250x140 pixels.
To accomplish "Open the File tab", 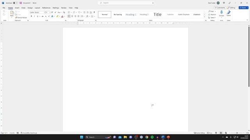I will [4, 8].
